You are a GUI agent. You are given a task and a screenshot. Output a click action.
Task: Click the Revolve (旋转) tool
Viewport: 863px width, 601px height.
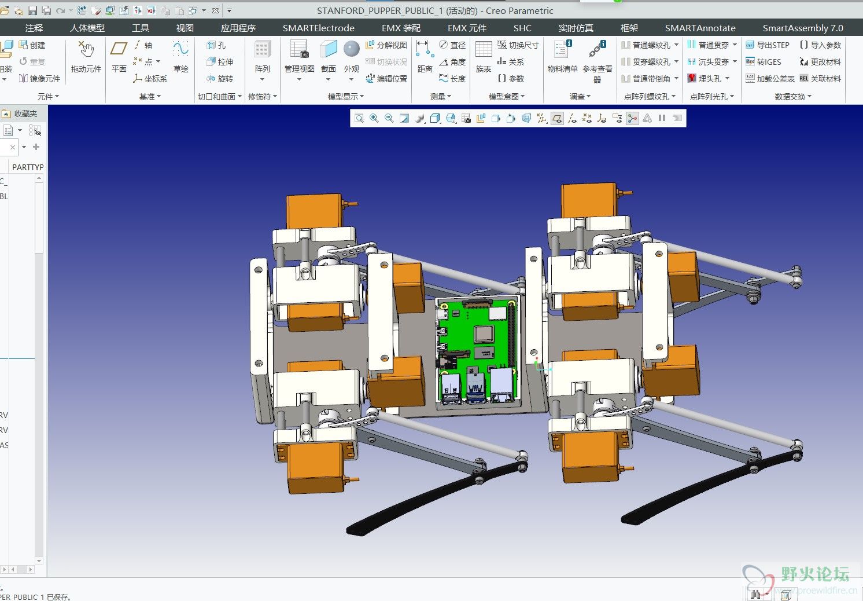click(x=220, y=79)
